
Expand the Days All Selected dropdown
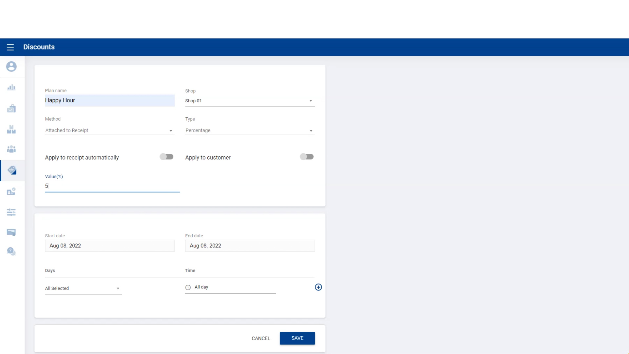(83, 288)
